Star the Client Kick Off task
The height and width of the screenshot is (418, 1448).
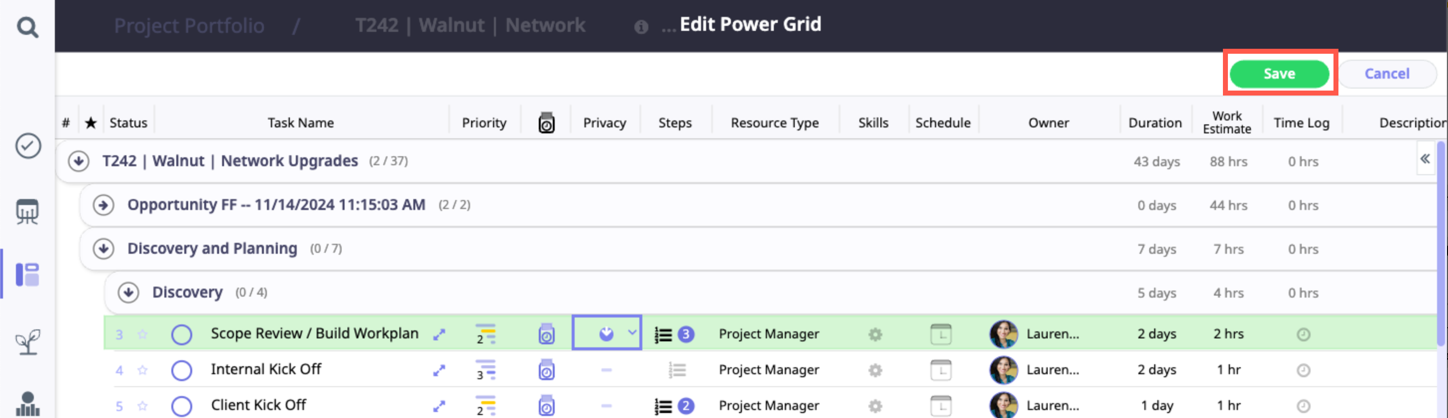143,406
